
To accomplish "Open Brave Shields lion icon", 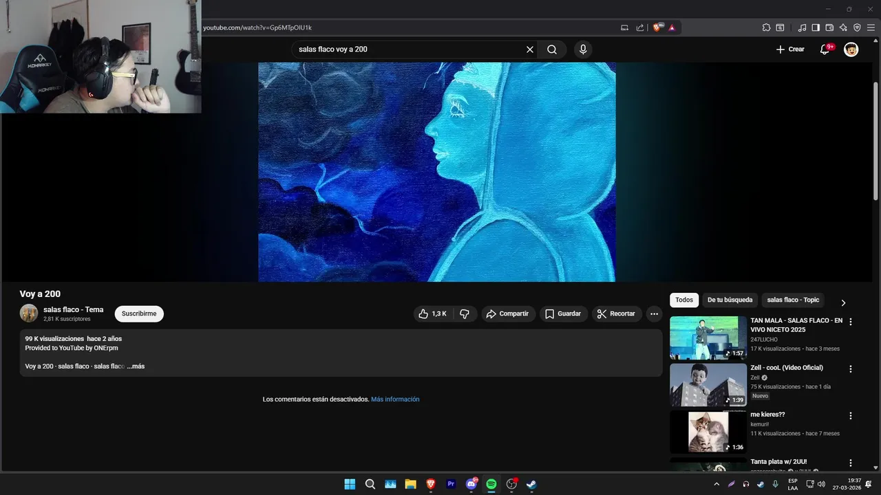I will pos(657,27).
